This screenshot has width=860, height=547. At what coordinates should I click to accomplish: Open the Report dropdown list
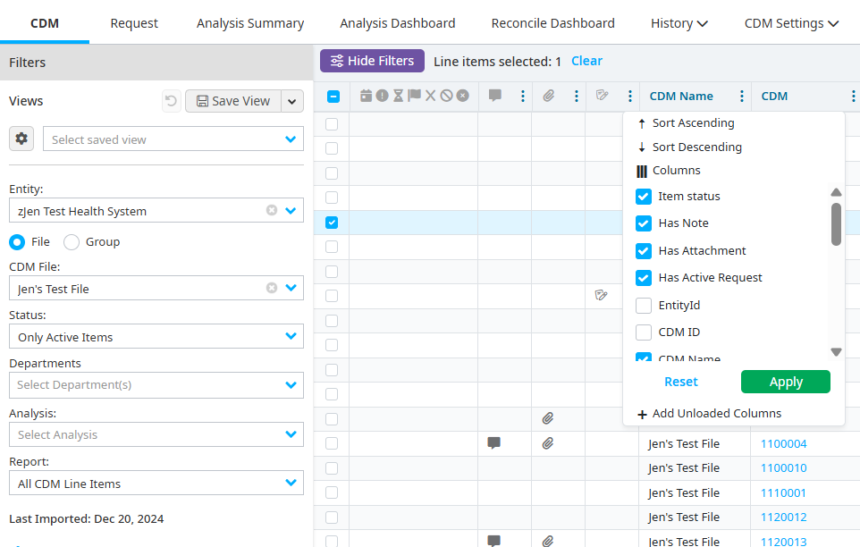coord(291,484)
